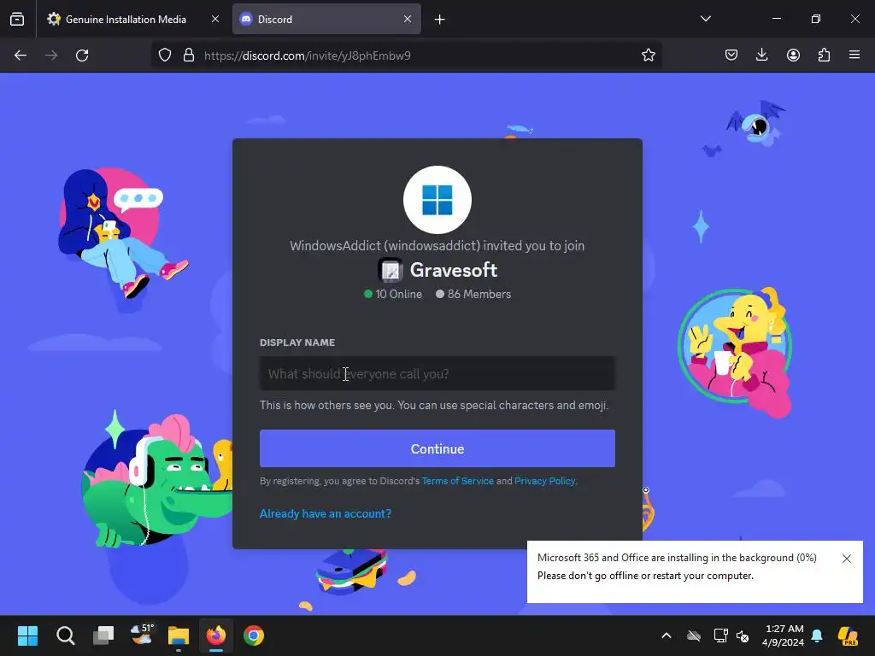View site security padlock info

click(x=189, y=56)
